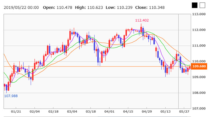The image size is (214, 117).
Task: Click the 112.000 price axis label
Action: pyautogui.click(x=199, y=30)
